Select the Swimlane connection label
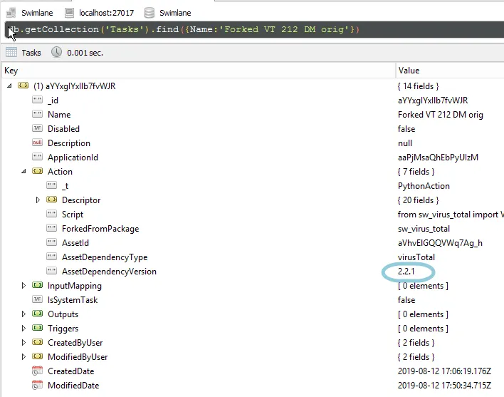The width and height of the screenshot is (504, 397). point(37,13)
